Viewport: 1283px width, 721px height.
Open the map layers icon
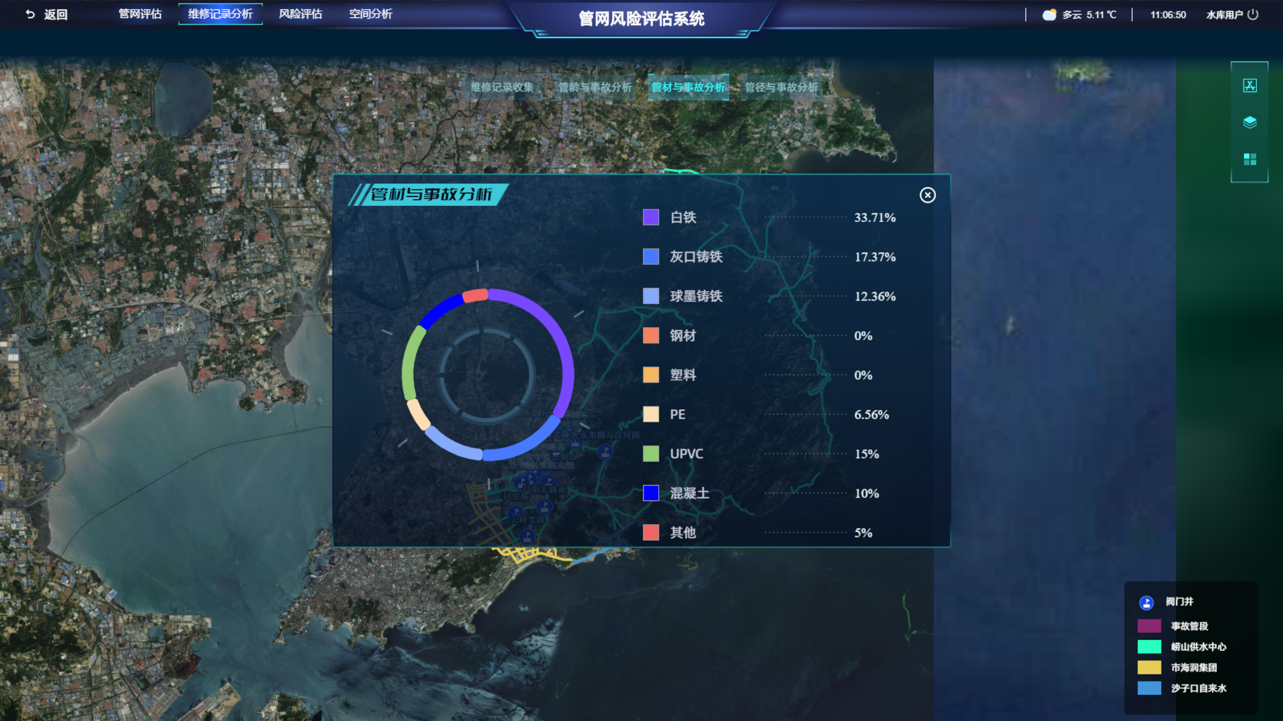[1249, 122]
